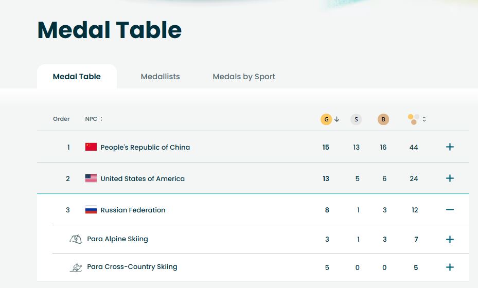
Task: Open the NPC column options menu
Action: click(x=101, y=119)
